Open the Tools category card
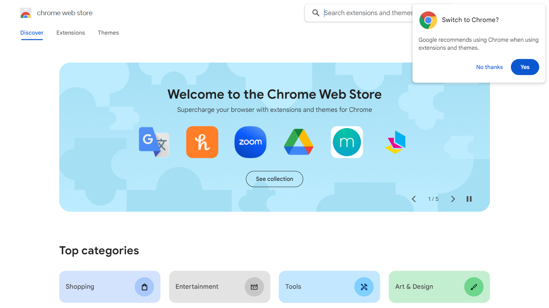 click(329, 287)
